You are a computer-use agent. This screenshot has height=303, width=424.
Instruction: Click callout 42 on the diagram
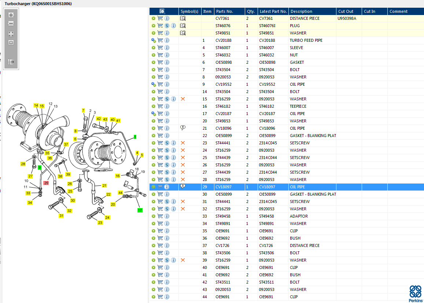99,119
